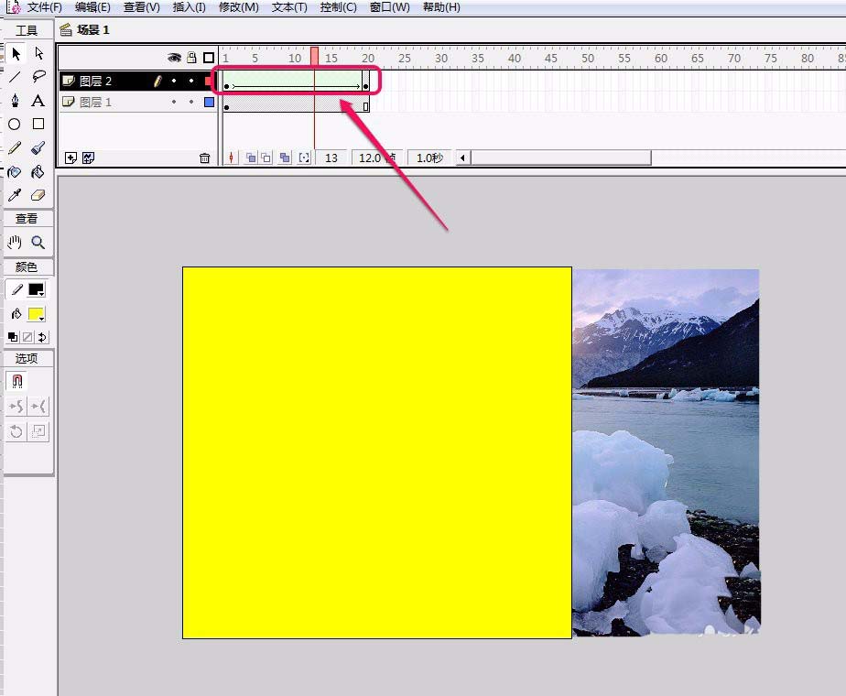The image size is (846, 696).
Task: Click Edit Multiple Frames button
Action: pyautogui.click(x=285, y=158)
